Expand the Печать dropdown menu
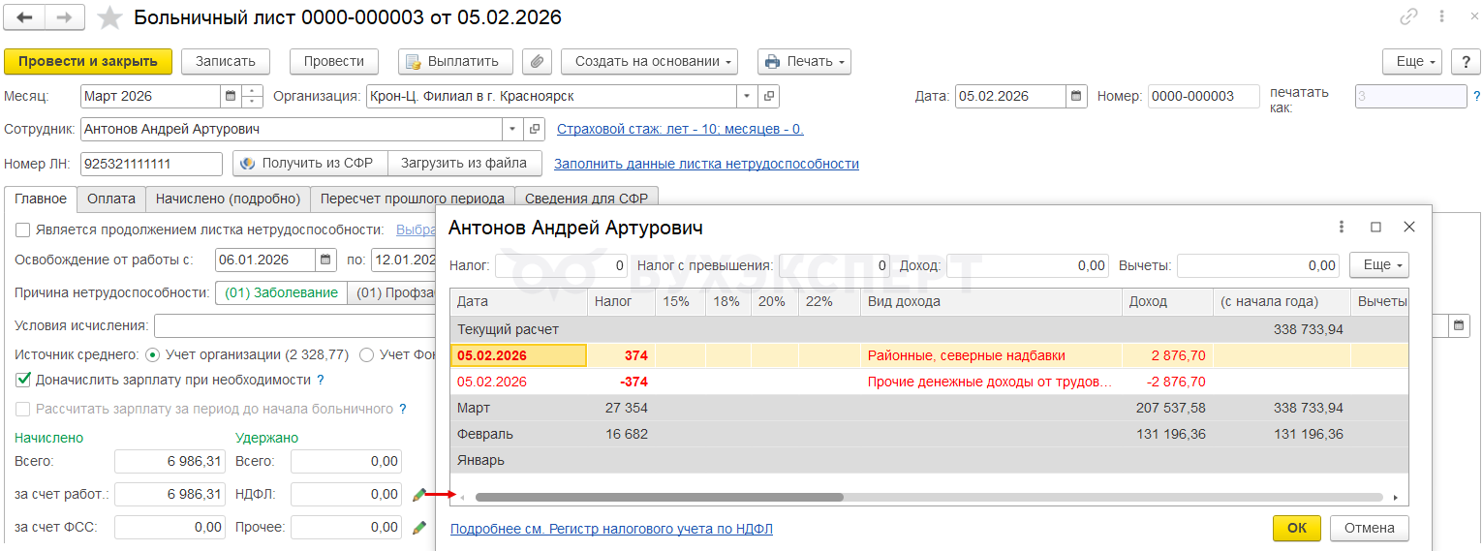1483x551 pixels. 803,61
